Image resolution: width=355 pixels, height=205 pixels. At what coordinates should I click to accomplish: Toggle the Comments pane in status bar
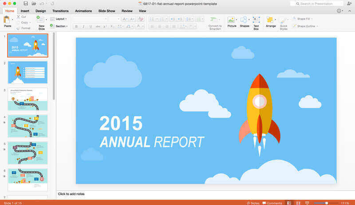(x=272, y=203)
